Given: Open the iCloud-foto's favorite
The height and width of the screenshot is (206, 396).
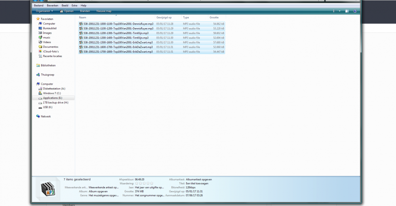Looking at the screenshot, I should point(51,51).
